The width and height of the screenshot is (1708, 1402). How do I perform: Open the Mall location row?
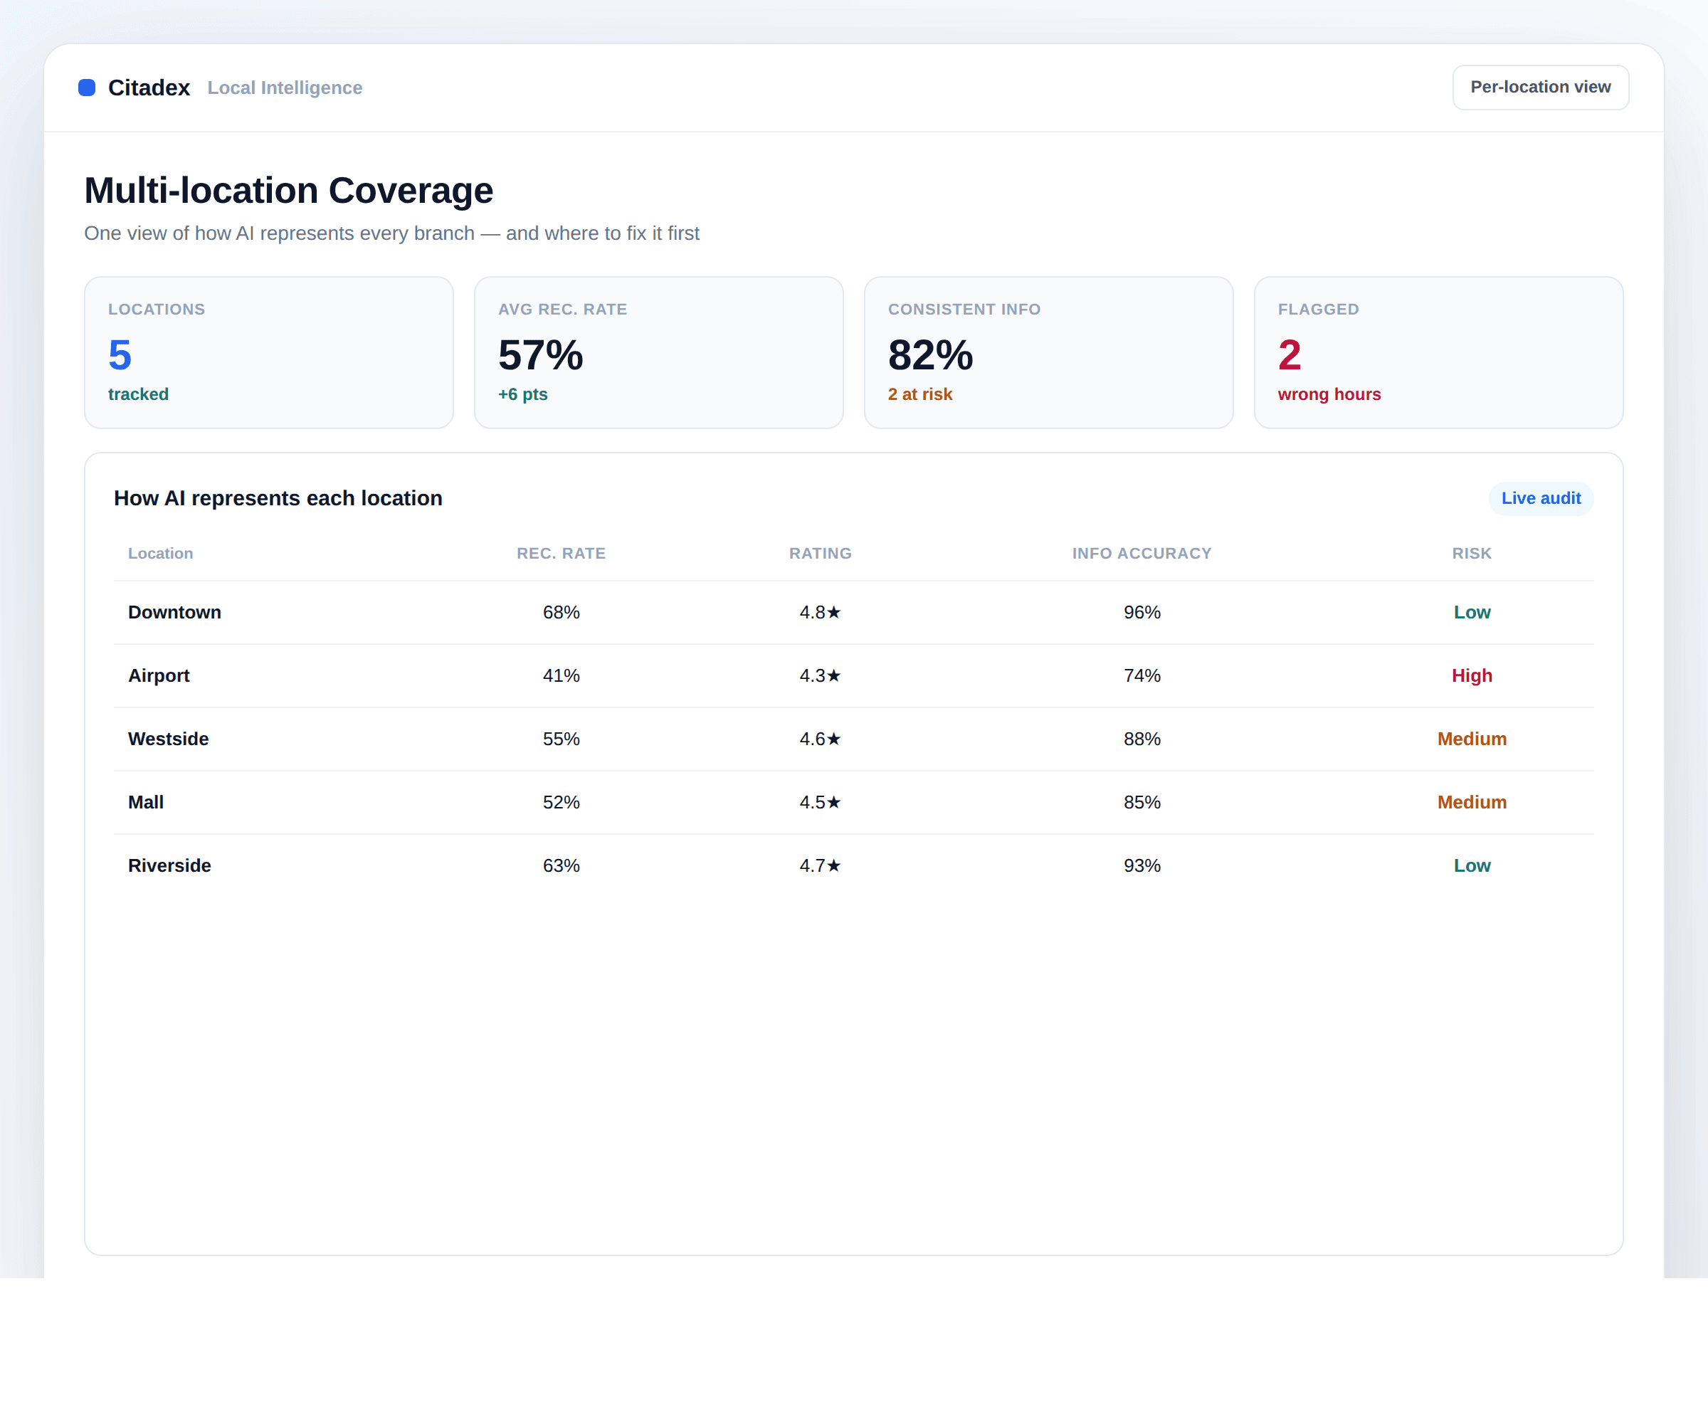(853, 802)
